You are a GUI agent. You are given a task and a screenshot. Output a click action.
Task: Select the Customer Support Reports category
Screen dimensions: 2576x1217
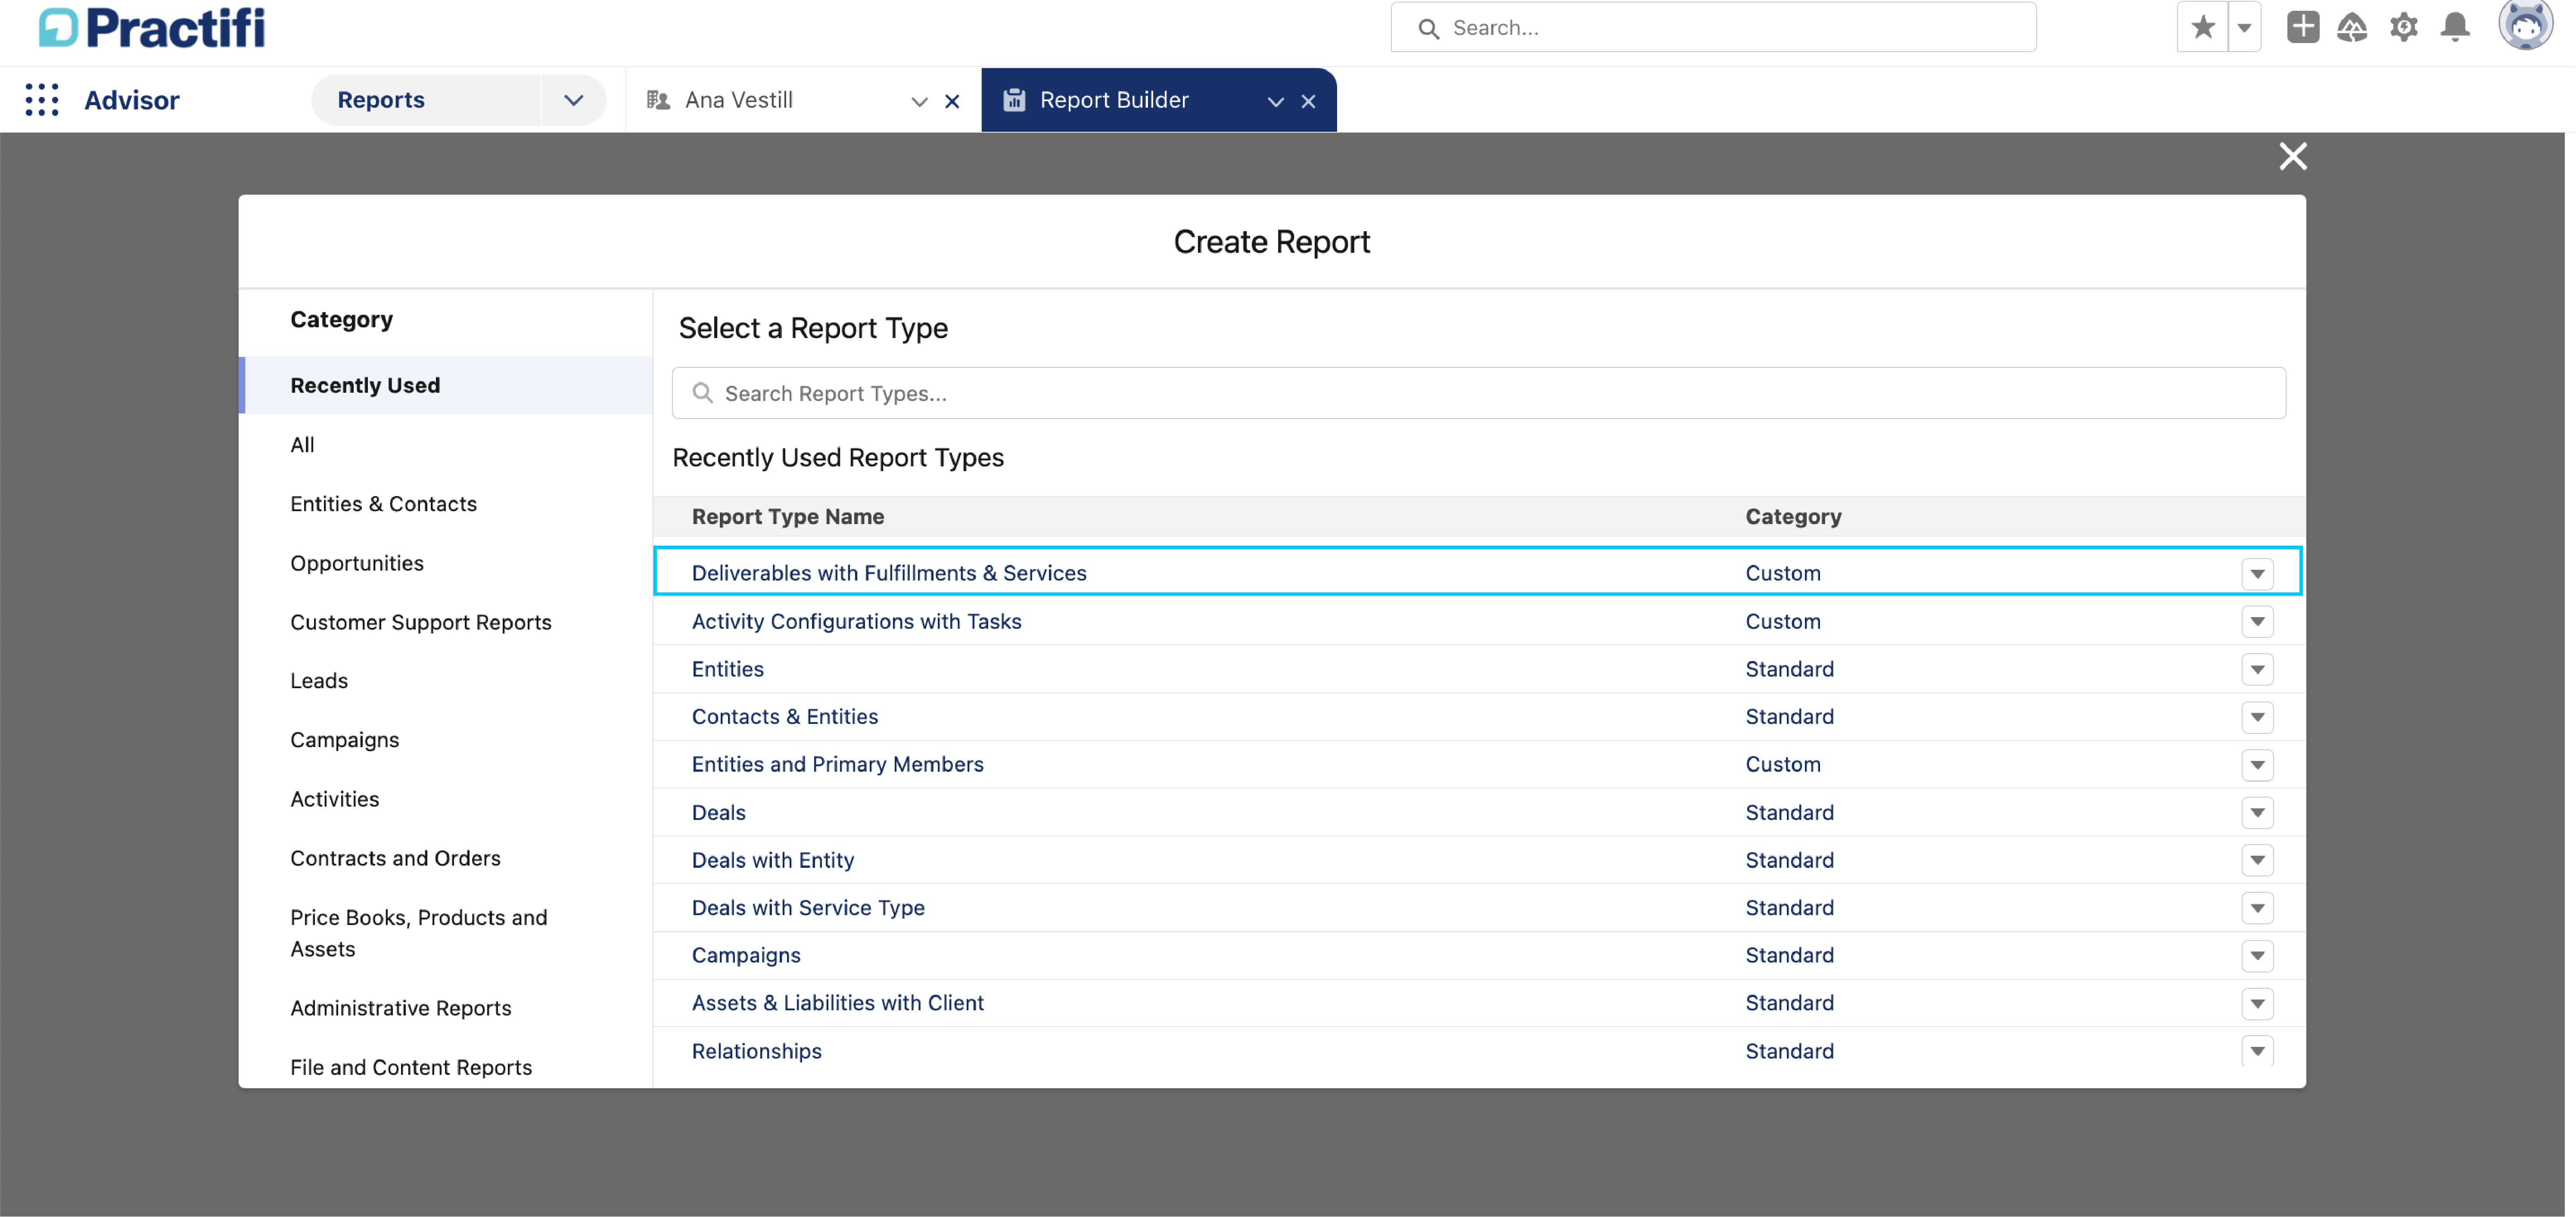pyautogui.click(x=421, y=622)
